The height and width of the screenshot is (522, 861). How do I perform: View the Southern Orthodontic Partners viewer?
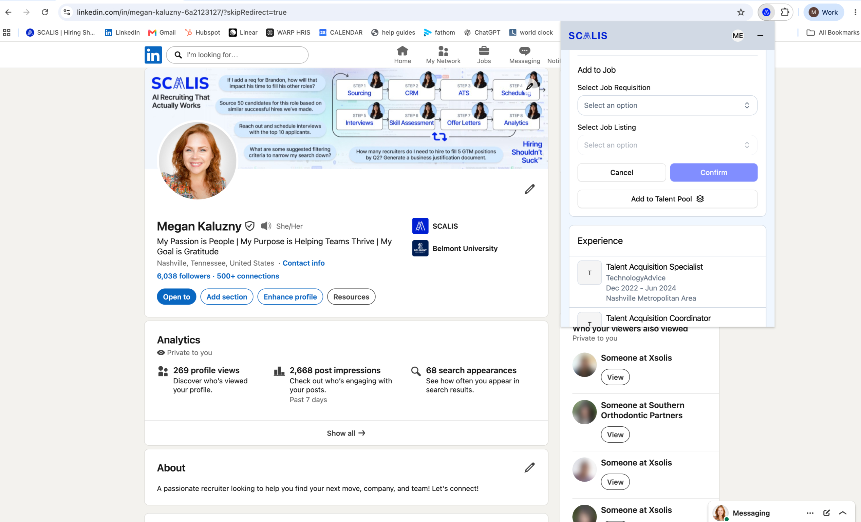615,435
